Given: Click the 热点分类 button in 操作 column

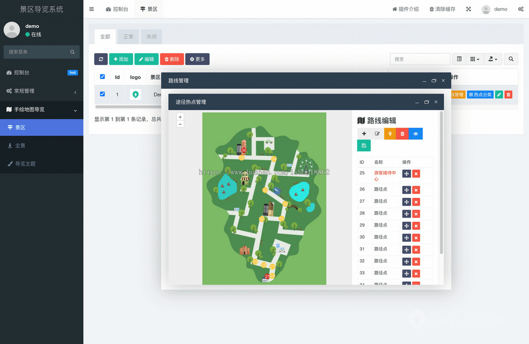Looking at the screenshot, I should pyautogui.click(x=480, y=94).
